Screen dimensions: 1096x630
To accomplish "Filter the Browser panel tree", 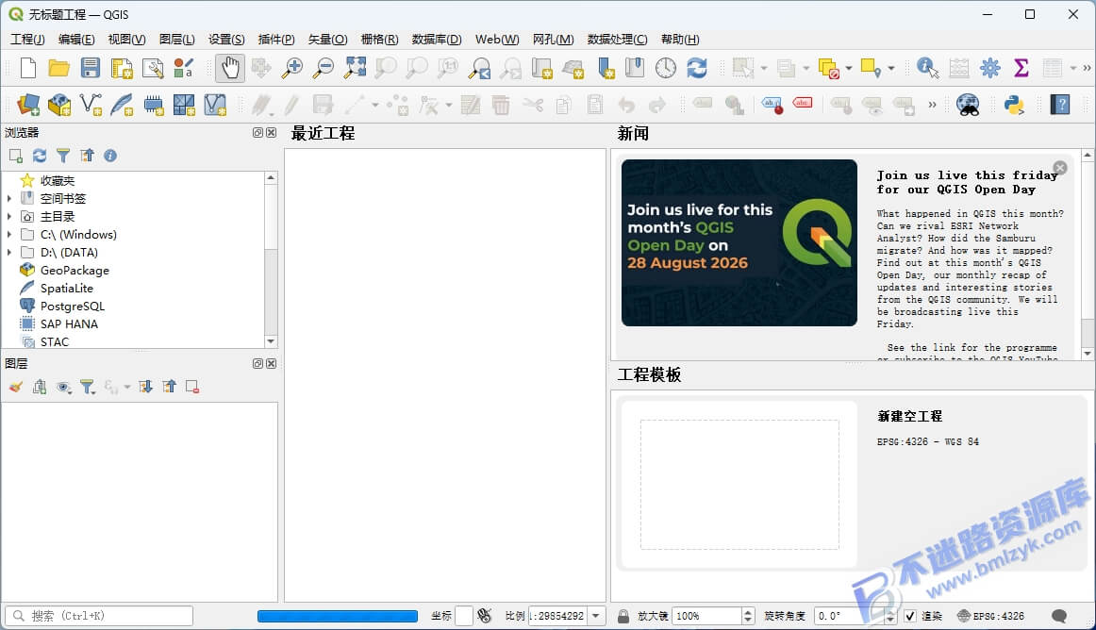I will 63,156.
